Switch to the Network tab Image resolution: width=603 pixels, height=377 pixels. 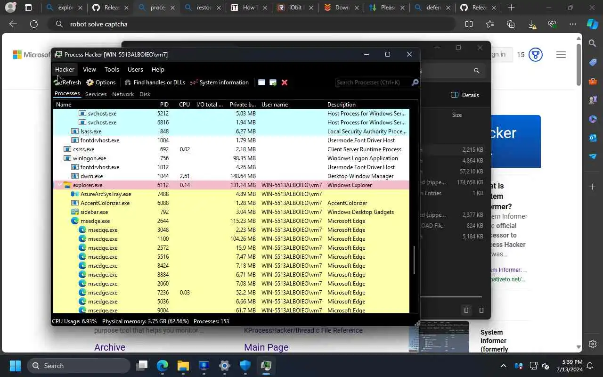pyautogui.click(x=123, y=94)
